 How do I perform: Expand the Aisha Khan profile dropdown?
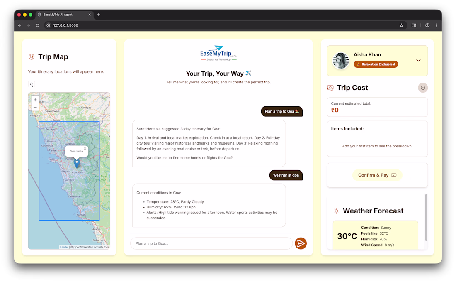pyautogui.click(x=418, y=60)
